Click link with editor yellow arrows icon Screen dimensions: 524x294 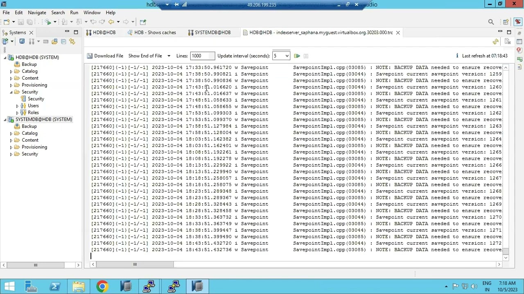coord(72,41)
